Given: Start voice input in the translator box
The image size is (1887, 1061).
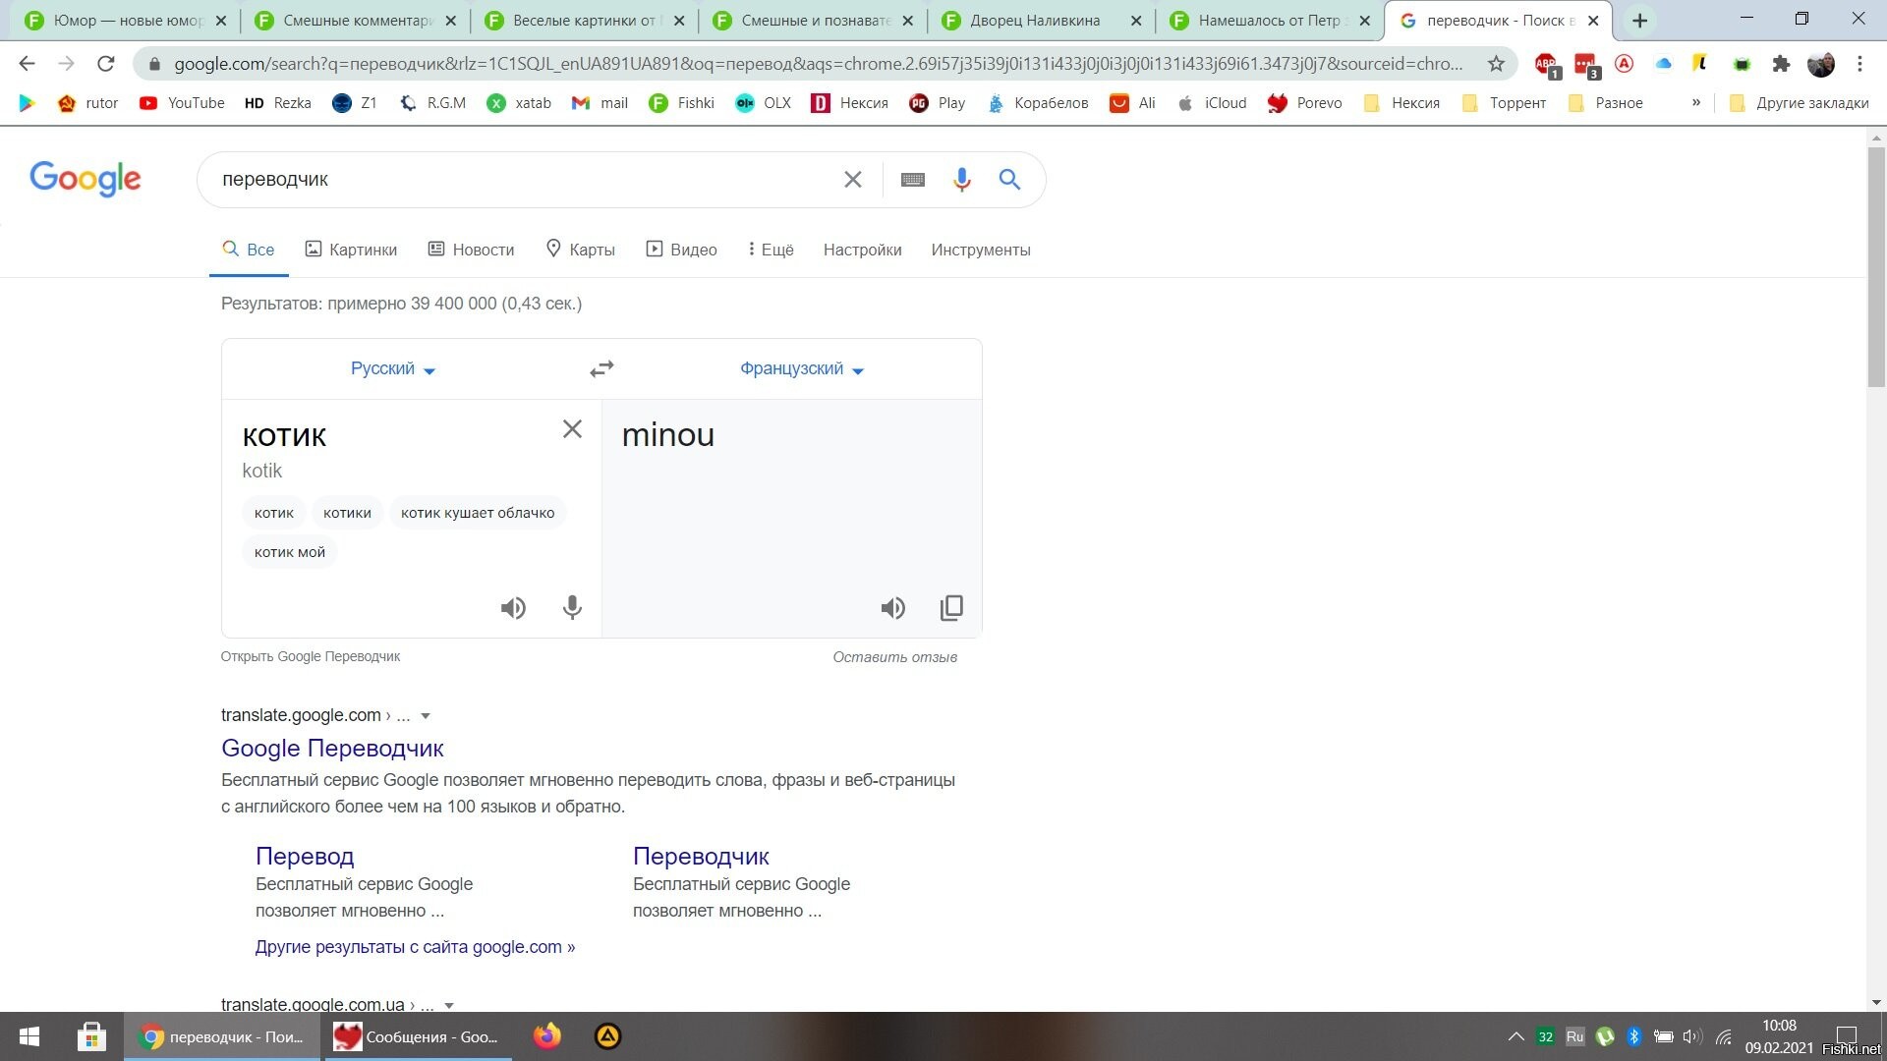Looking at the screenshot, I should point(572,608).
